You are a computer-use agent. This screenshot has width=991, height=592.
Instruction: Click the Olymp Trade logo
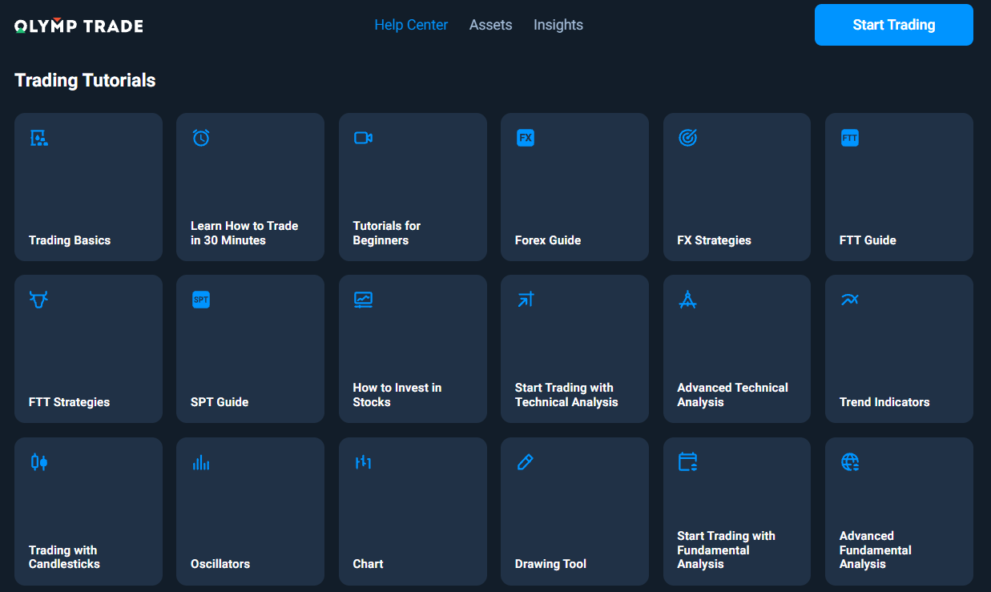point(79,26)
